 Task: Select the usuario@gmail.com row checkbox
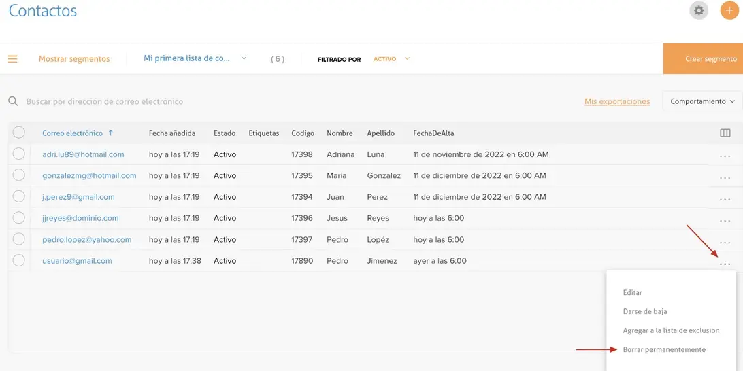coord(19,260)
